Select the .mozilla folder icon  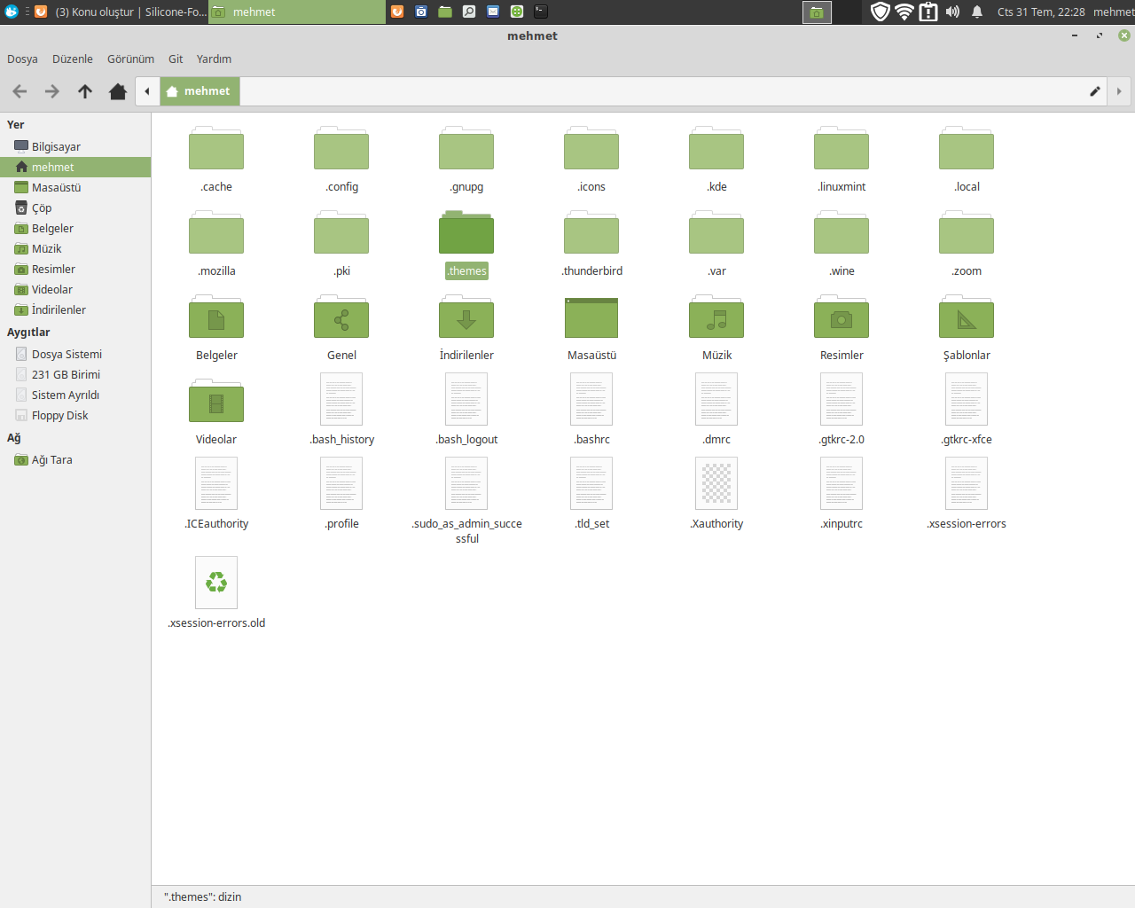pos(216,232)
